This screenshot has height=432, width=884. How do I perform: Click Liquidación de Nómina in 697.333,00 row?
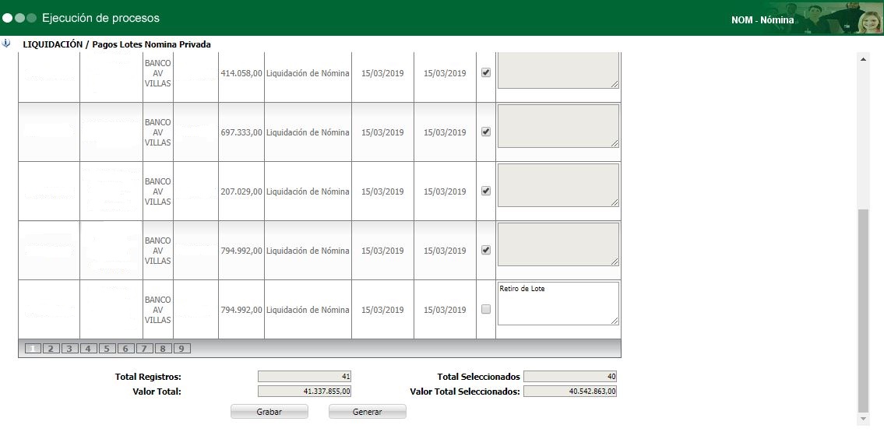point(308,132)
